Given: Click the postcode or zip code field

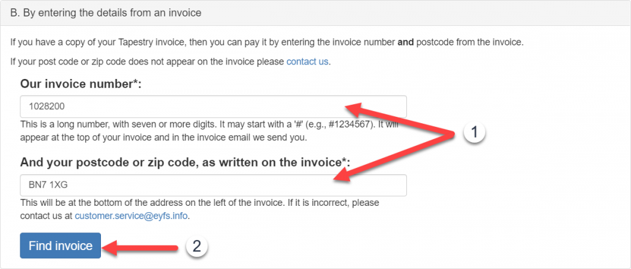Looking at the screenshot, I should pyautogui.click(x=213, y=185).
